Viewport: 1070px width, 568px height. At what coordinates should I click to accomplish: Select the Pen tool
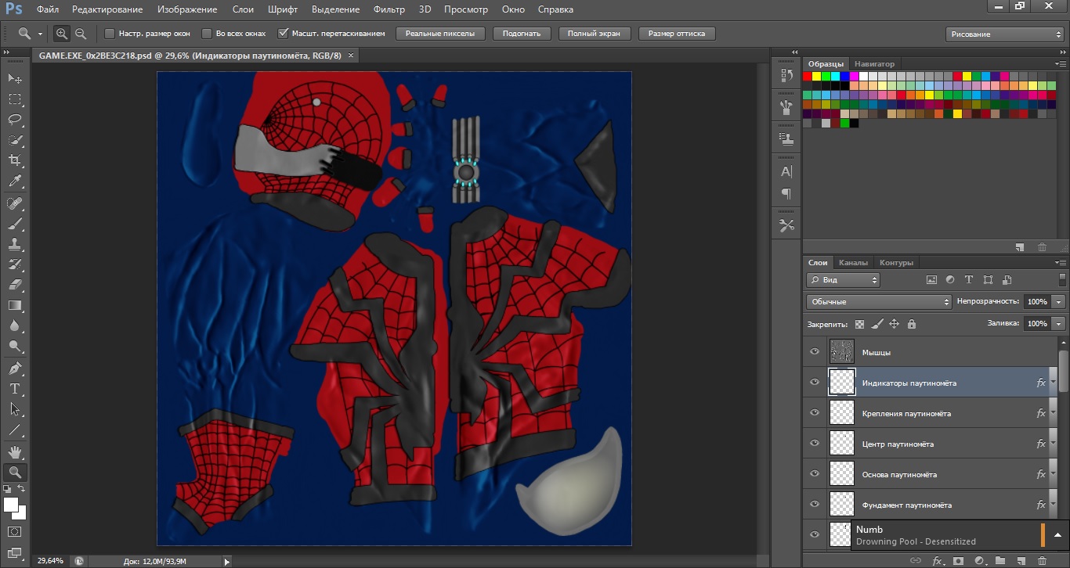(x=15, y=368)
